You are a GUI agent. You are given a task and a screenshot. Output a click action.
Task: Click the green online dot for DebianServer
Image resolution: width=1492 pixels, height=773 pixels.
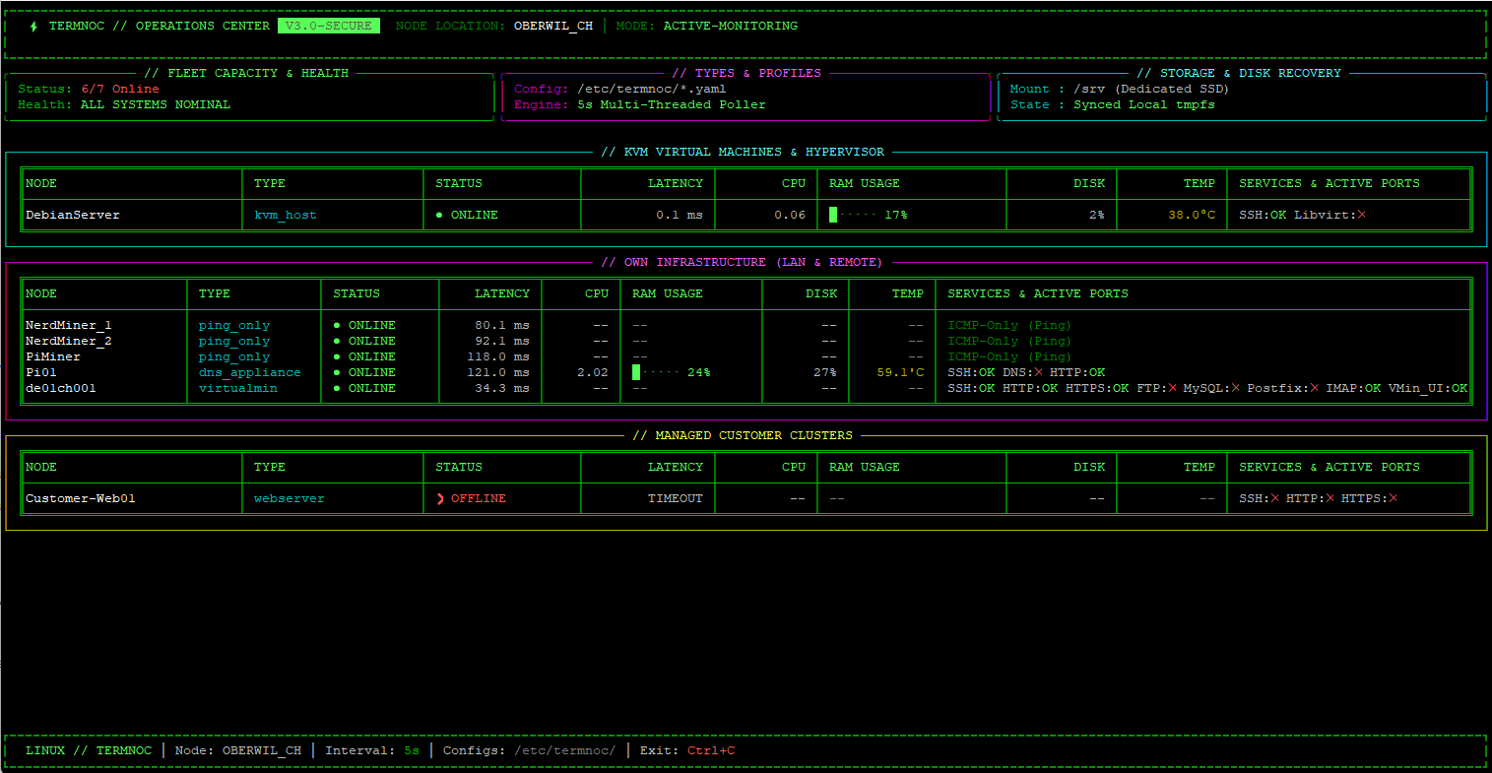click(439, 215)
